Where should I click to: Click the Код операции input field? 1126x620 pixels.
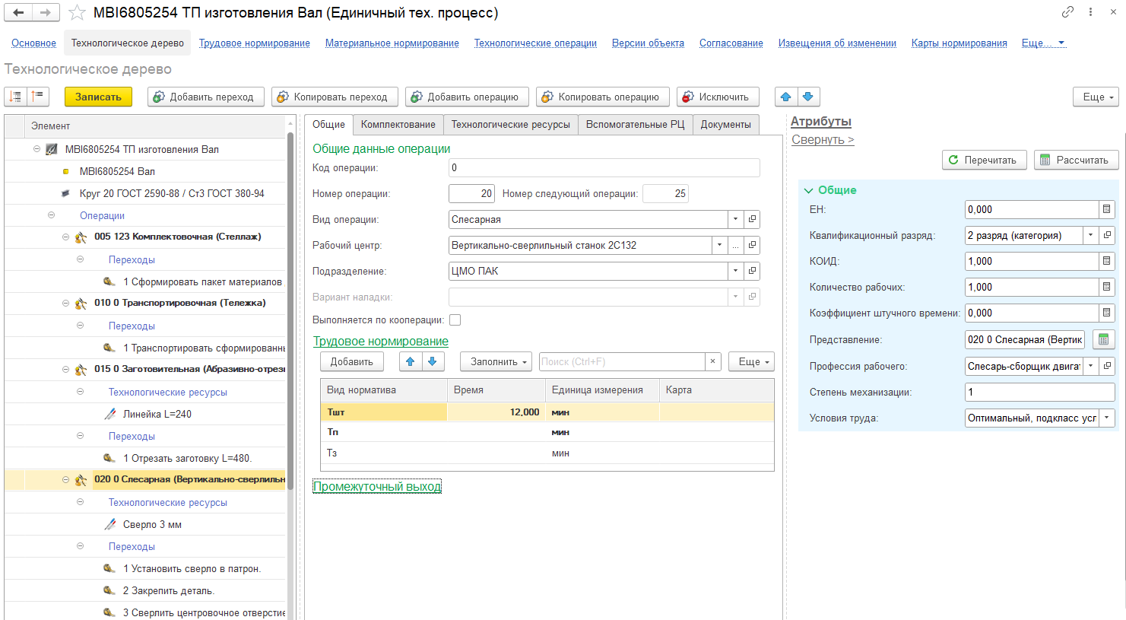click(x=604, y=168)
